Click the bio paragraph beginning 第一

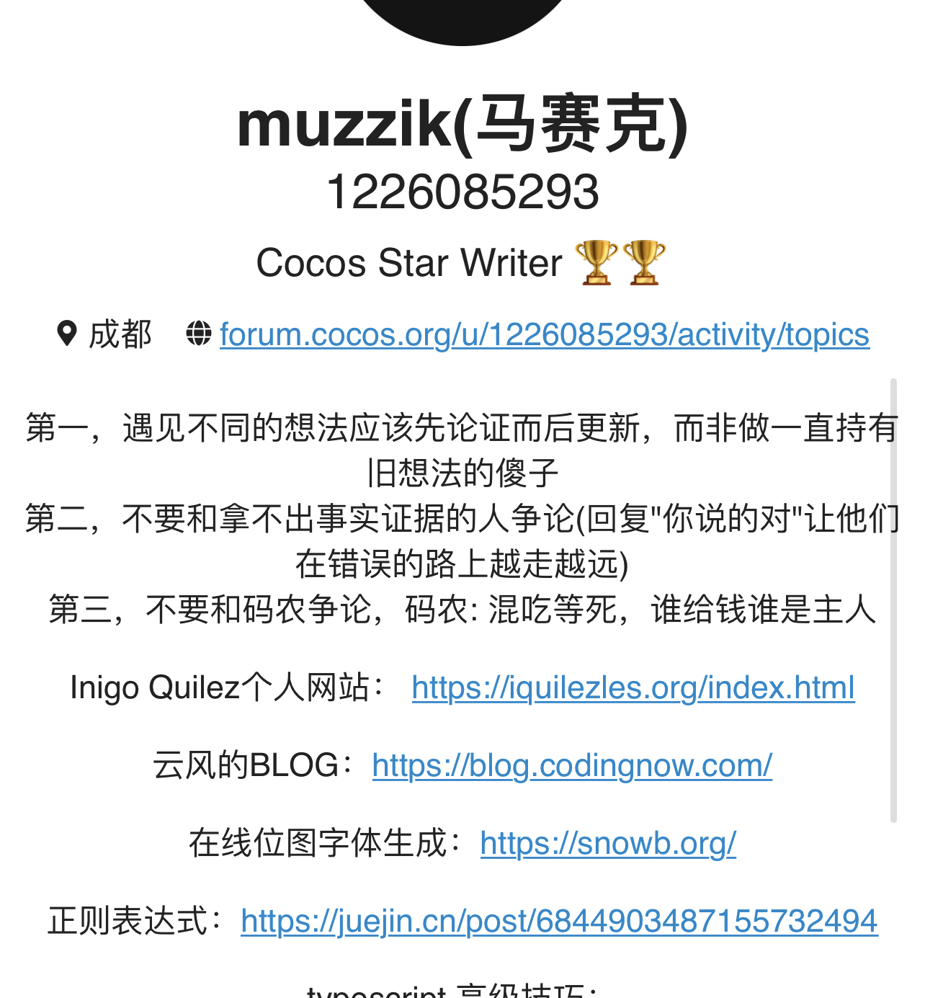(x=463, y=450)
